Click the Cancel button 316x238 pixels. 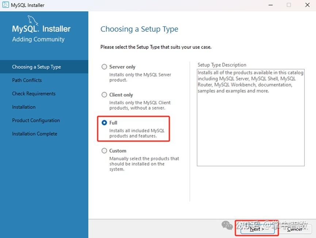point(295,229)
